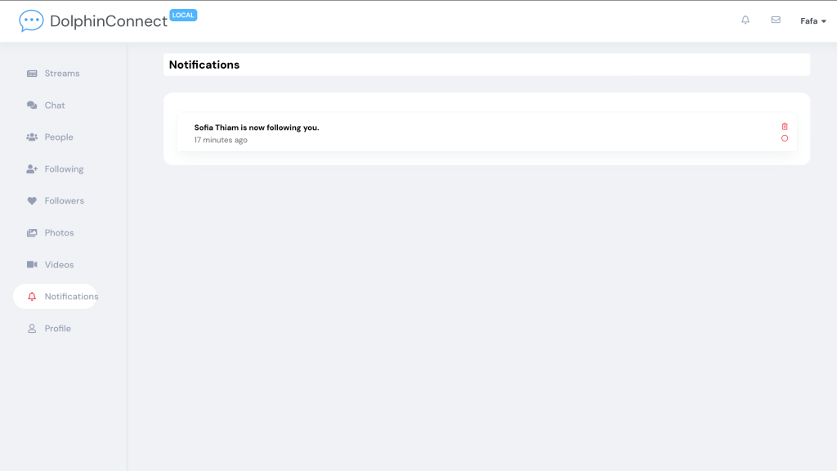Image resolution: width=837 pixels, height=471 pixels.
Task: Expand the Fafa user dropdown menu
Action: 812,21
